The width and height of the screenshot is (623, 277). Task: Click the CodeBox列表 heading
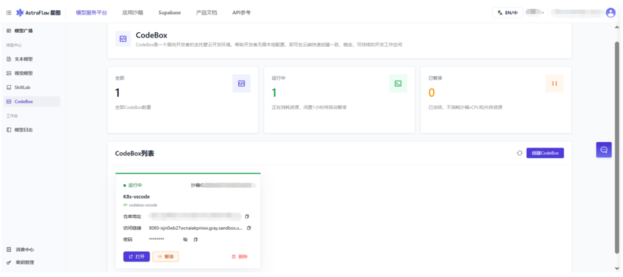point(134,153)
